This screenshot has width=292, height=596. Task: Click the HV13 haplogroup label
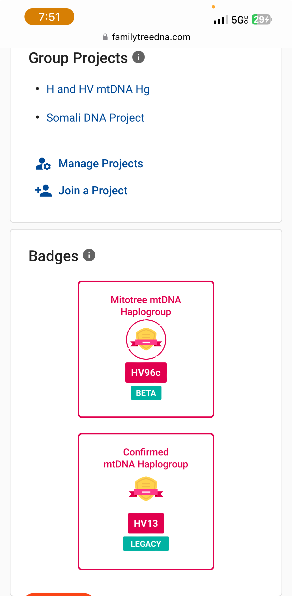tap(146, 523)
